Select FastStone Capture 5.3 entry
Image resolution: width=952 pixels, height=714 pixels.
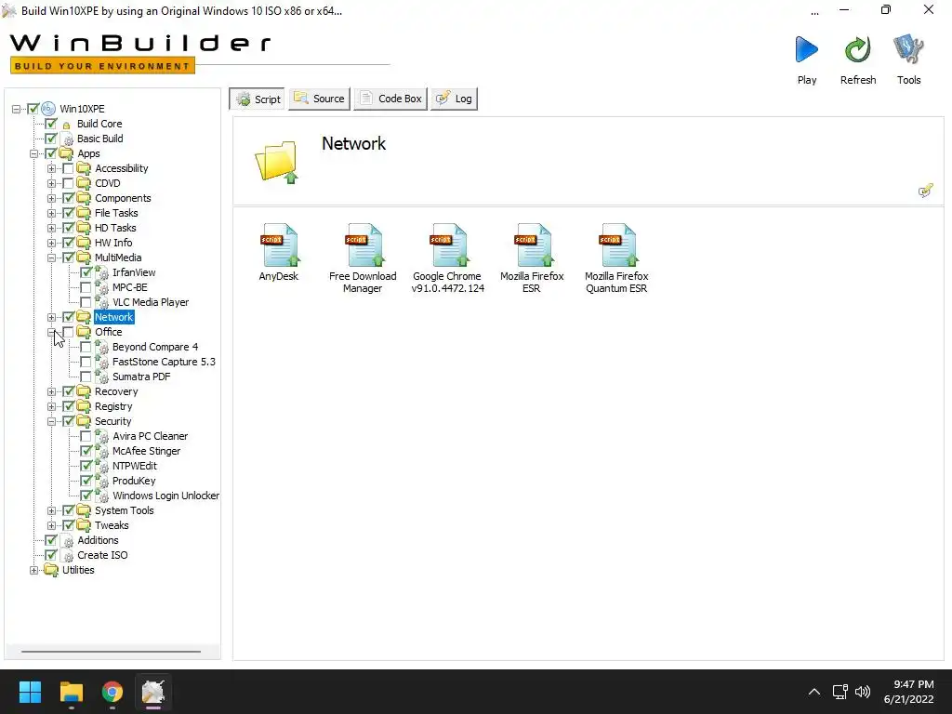[x=164, y=362]
